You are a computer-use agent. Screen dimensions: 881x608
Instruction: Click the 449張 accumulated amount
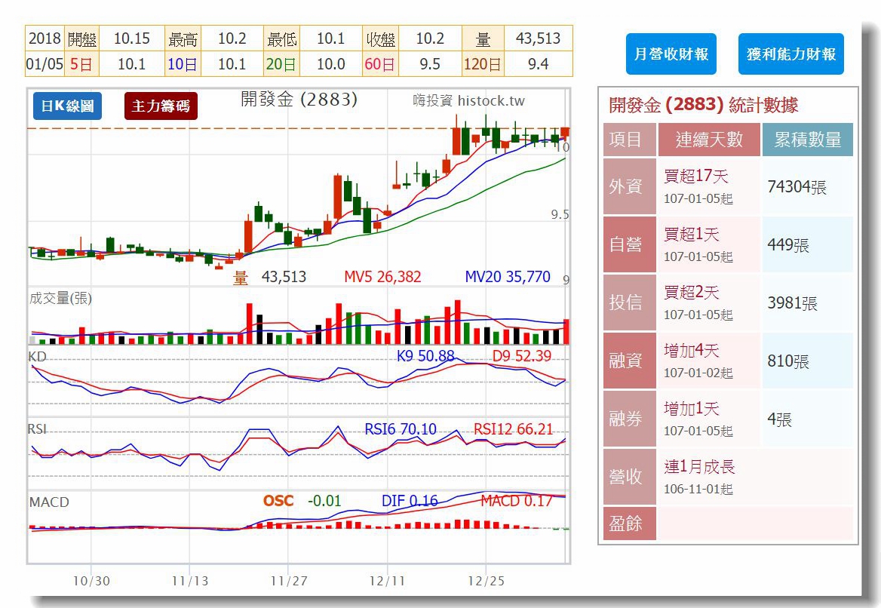tap(788, 245)
